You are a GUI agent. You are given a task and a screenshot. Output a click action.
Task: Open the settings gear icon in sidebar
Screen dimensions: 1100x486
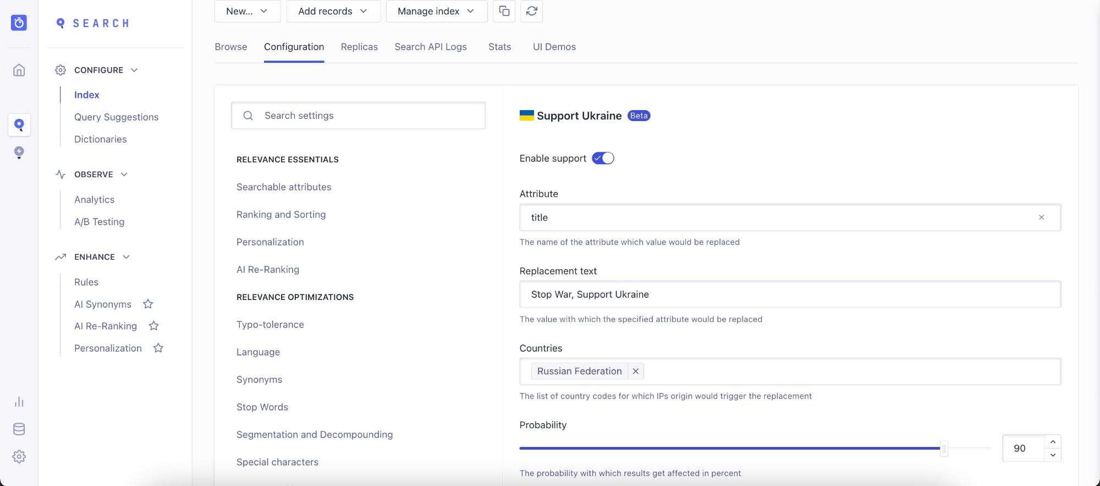pyautogui.click(x=19, y=457)
